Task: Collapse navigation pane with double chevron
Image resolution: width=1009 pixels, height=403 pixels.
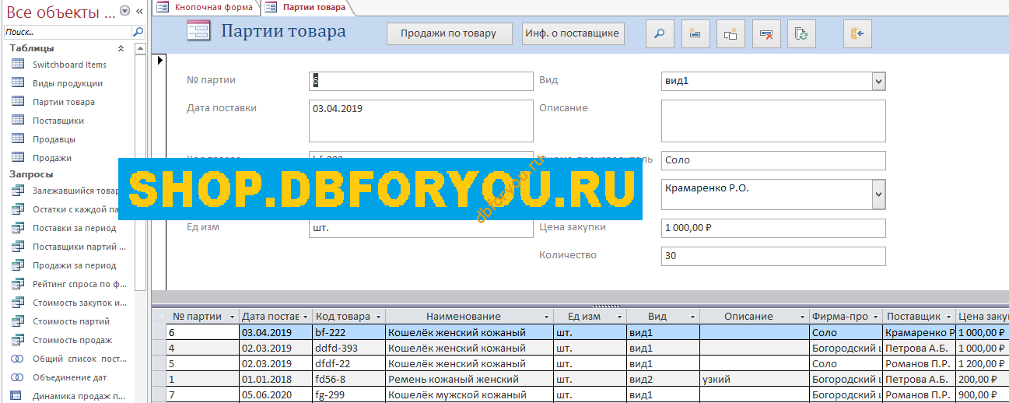Action: point(139,12)
